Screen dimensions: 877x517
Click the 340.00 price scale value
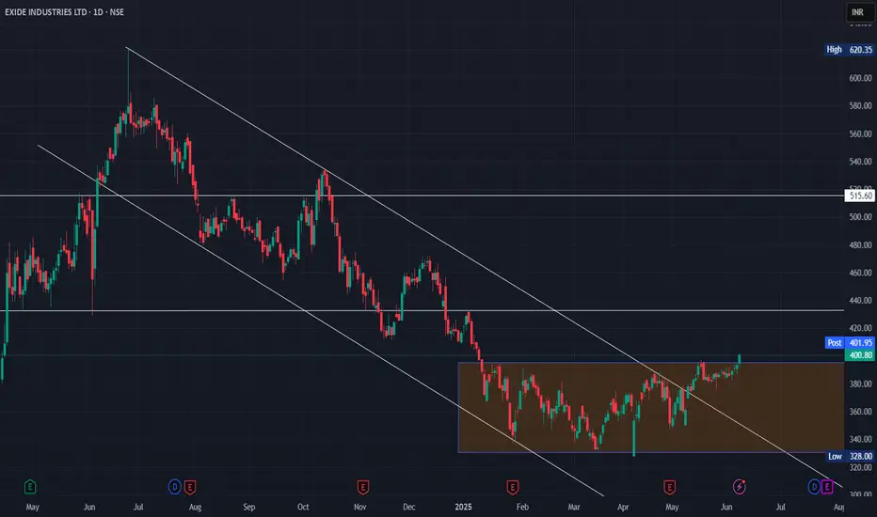[860, 439]
